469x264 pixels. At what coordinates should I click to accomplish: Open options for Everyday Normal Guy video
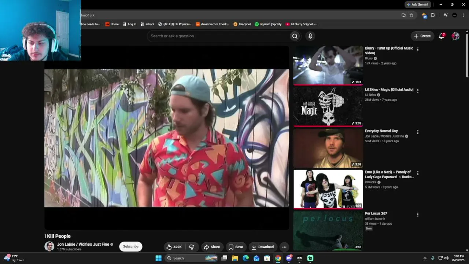click(x=418, y=132)
